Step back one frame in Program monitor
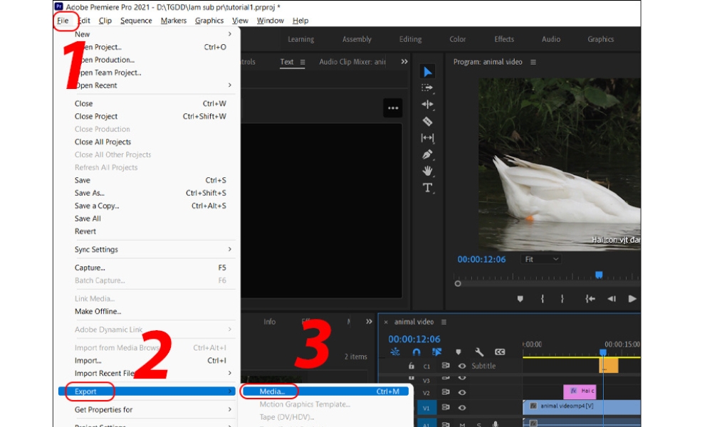 click(612, 299)
